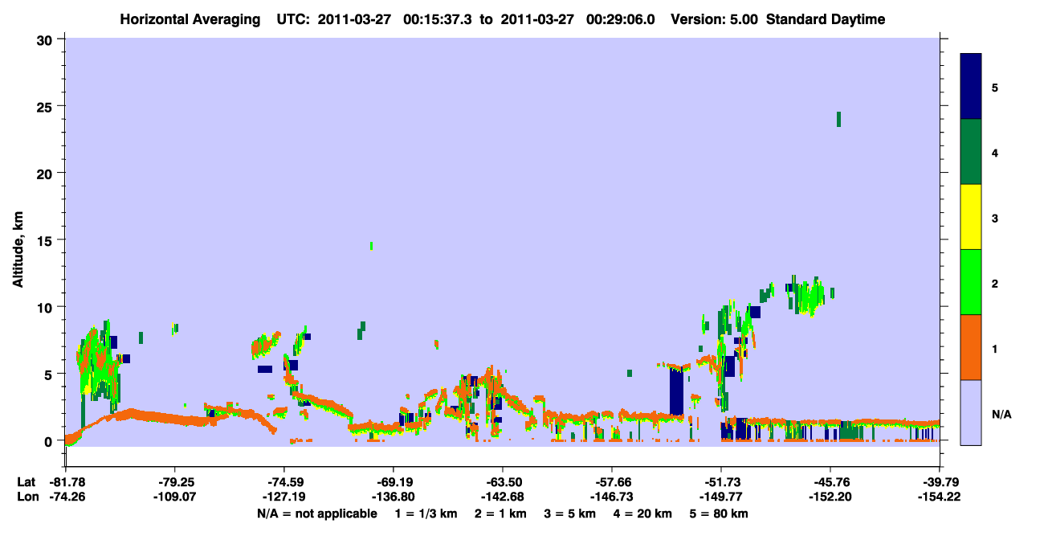Click latitude value -51.73

click(x=721, y=481)
